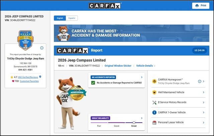
Task: Expand 2 Service History Records row
Action: tap(178, 102)
